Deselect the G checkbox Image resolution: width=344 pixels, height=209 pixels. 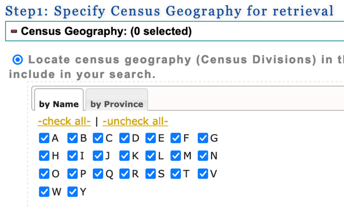point(203,138)
